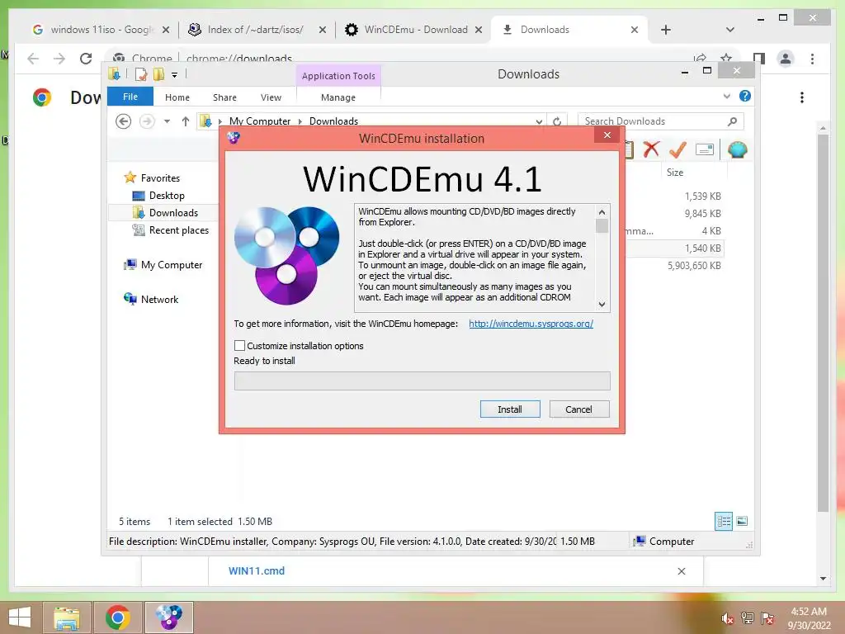Click the WinCDEmu taskbar icon
The height and width of the screenshot is (634, 845).
pos(169,617)
